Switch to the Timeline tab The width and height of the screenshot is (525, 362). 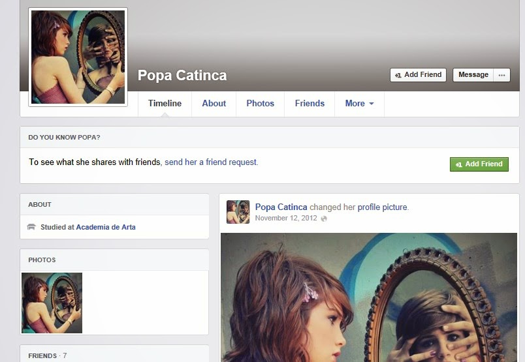point(165,103)
